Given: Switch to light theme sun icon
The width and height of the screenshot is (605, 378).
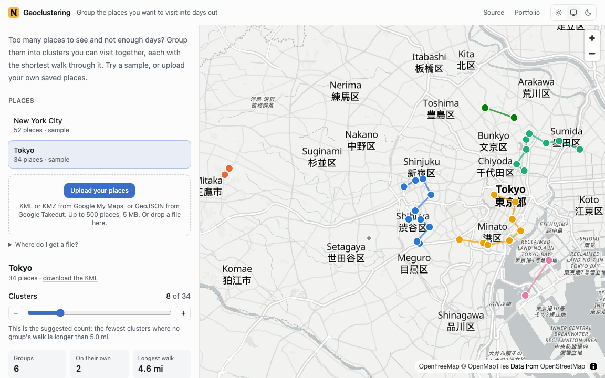Looking at the screenshot, I should (x=559, y=13).
